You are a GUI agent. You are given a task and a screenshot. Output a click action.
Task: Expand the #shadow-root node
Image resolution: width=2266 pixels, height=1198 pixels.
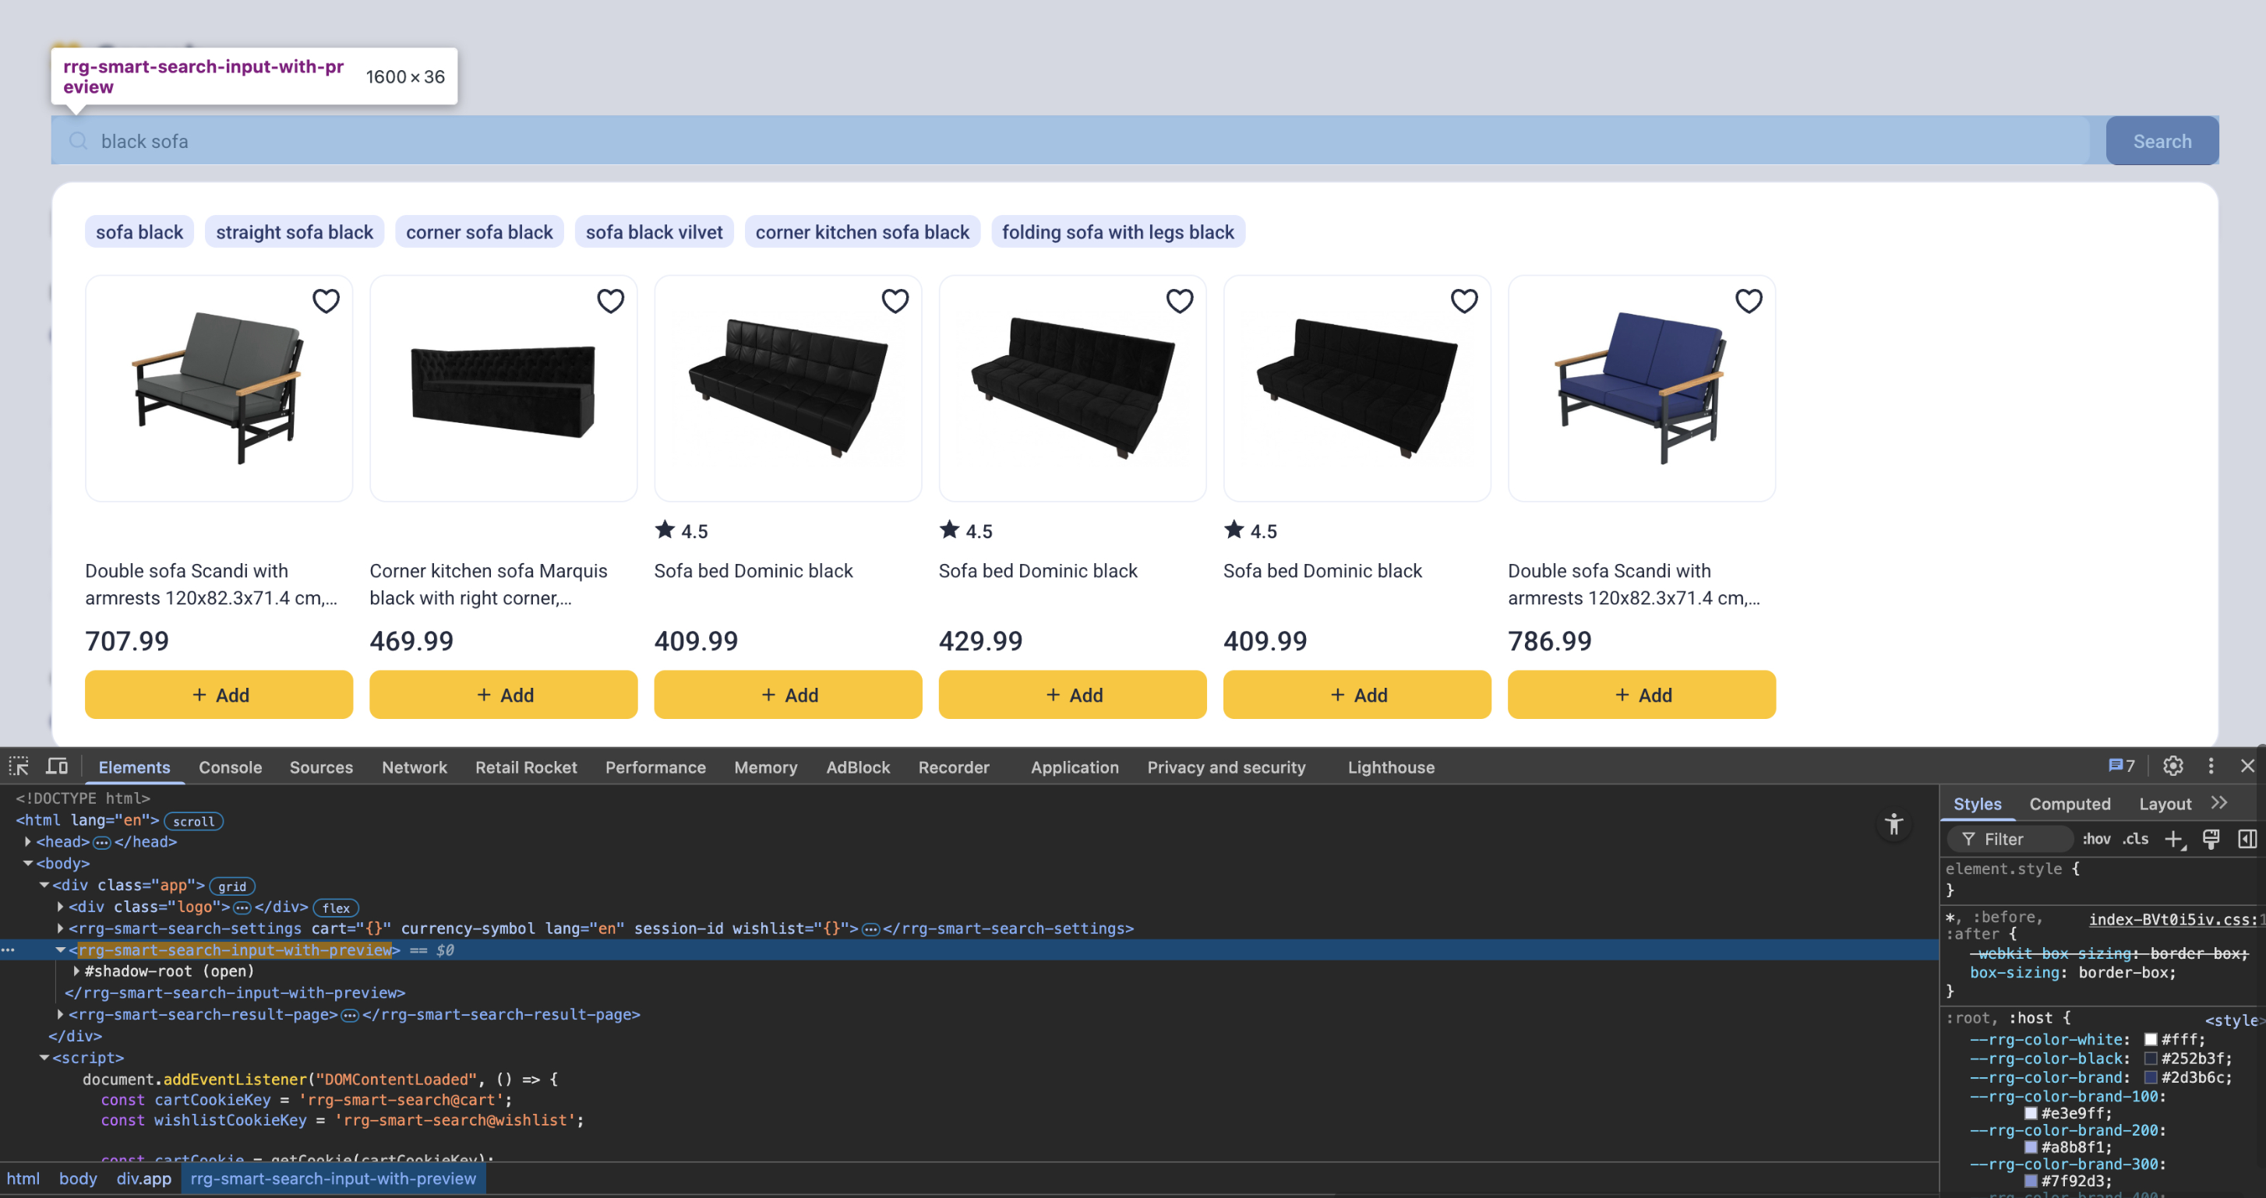(76, 971)
